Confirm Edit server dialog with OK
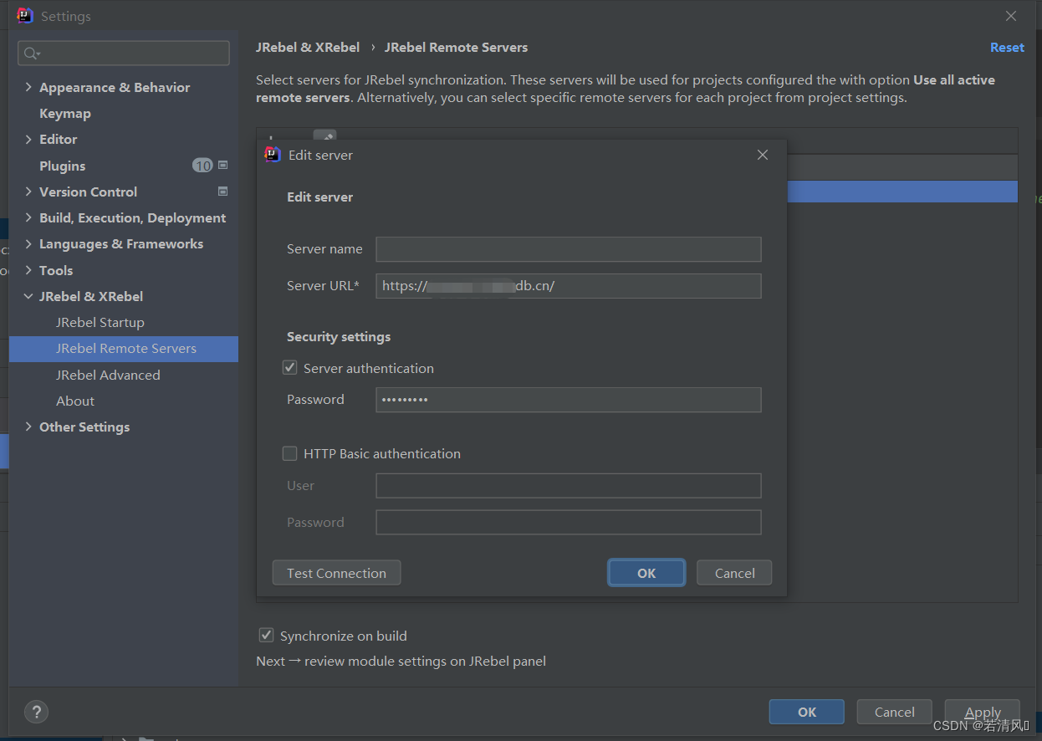 [x=646, y=573]
